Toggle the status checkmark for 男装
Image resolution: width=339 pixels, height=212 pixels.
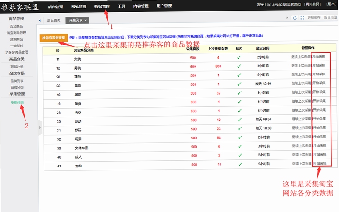239,66
